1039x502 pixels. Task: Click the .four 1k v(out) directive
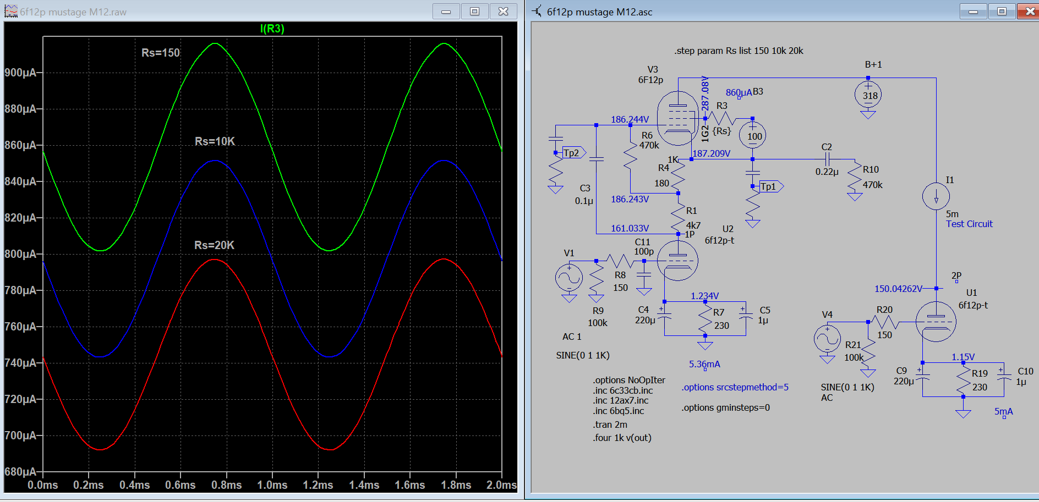(622, 438)
